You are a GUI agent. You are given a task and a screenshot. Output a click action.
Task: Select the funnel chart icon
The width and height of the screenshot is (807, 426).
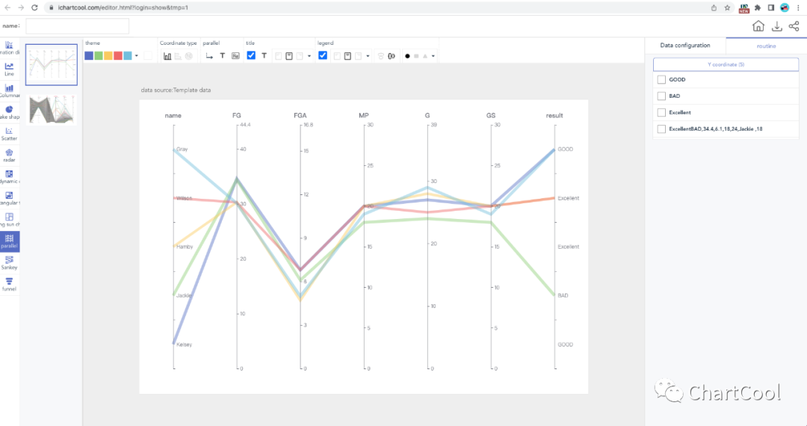[9, 283]
